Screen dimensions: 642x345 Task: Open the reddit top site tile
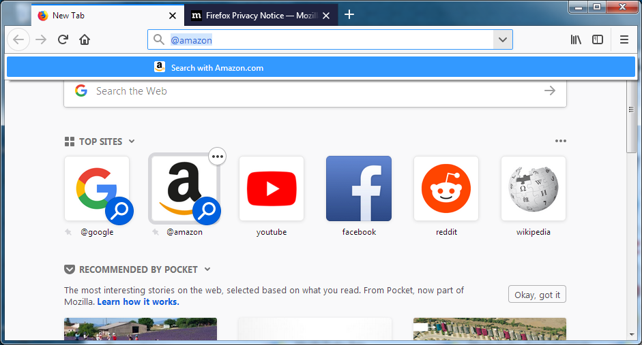pos(446,188)
